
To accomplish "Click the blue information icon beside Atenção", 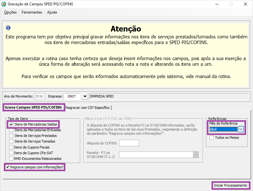I will coord(8,28).
